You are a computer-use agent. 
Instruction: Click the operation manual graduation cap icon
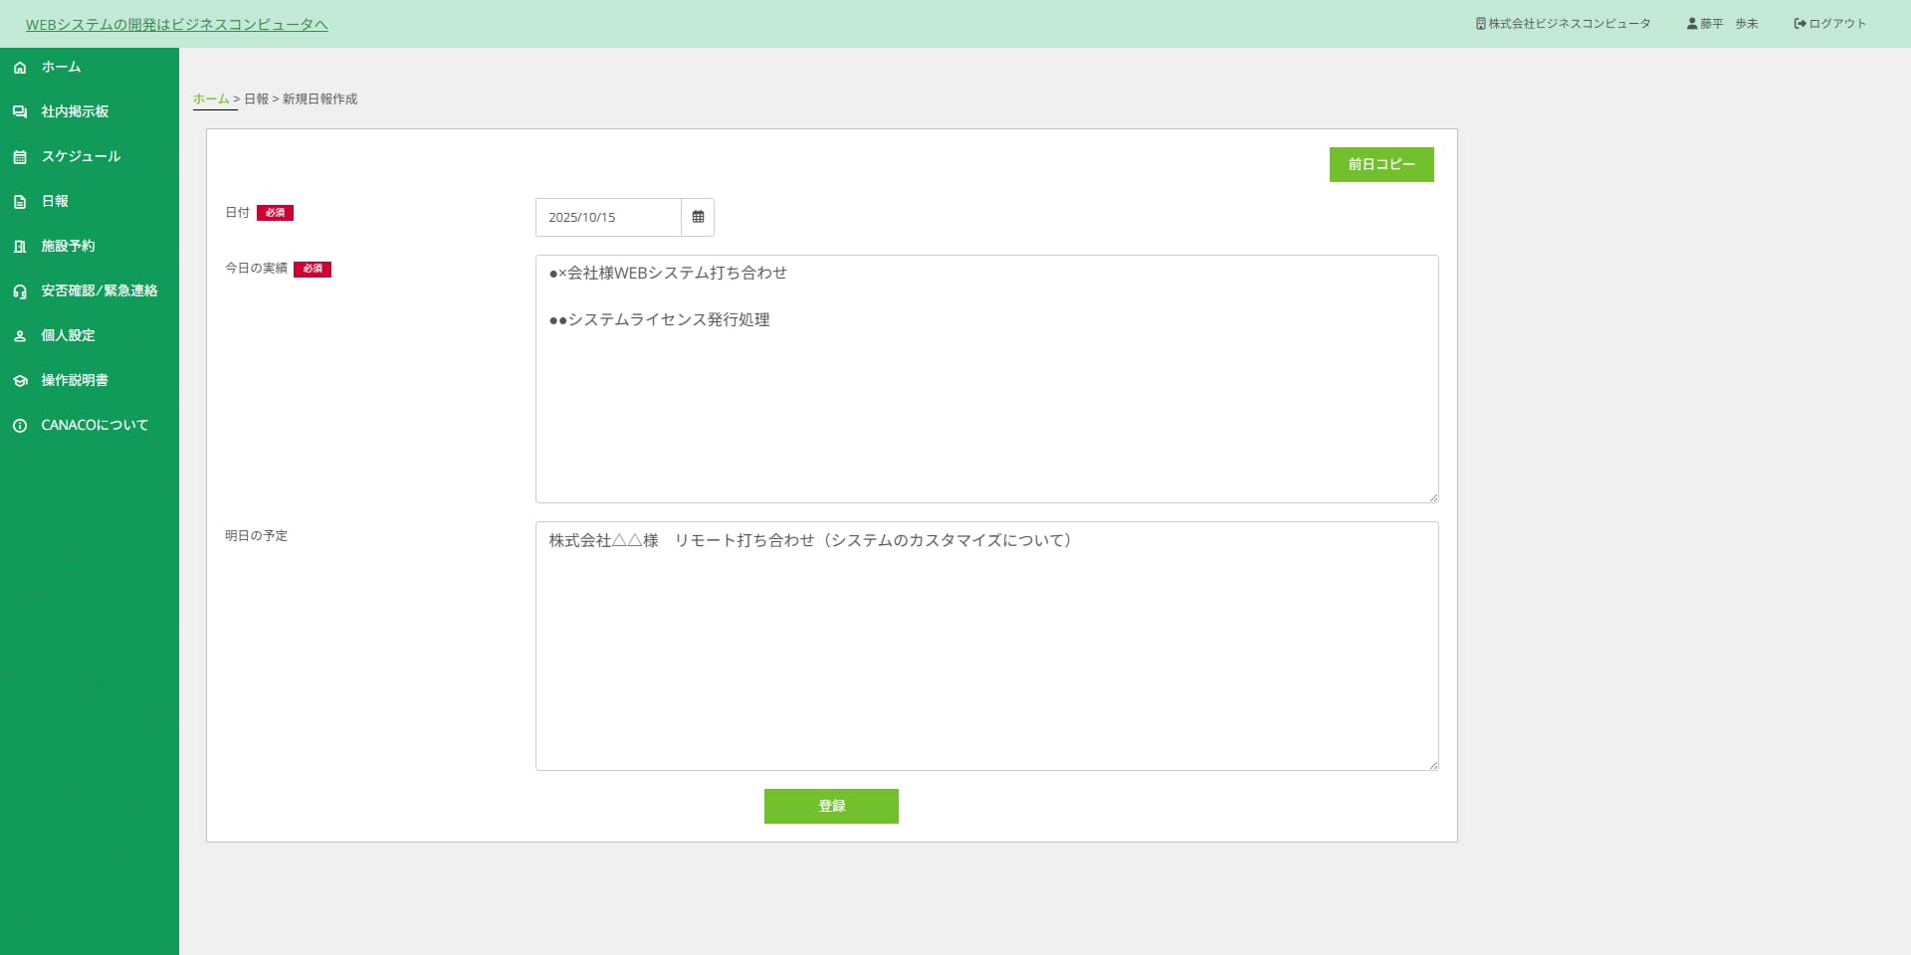click(20, 381)
